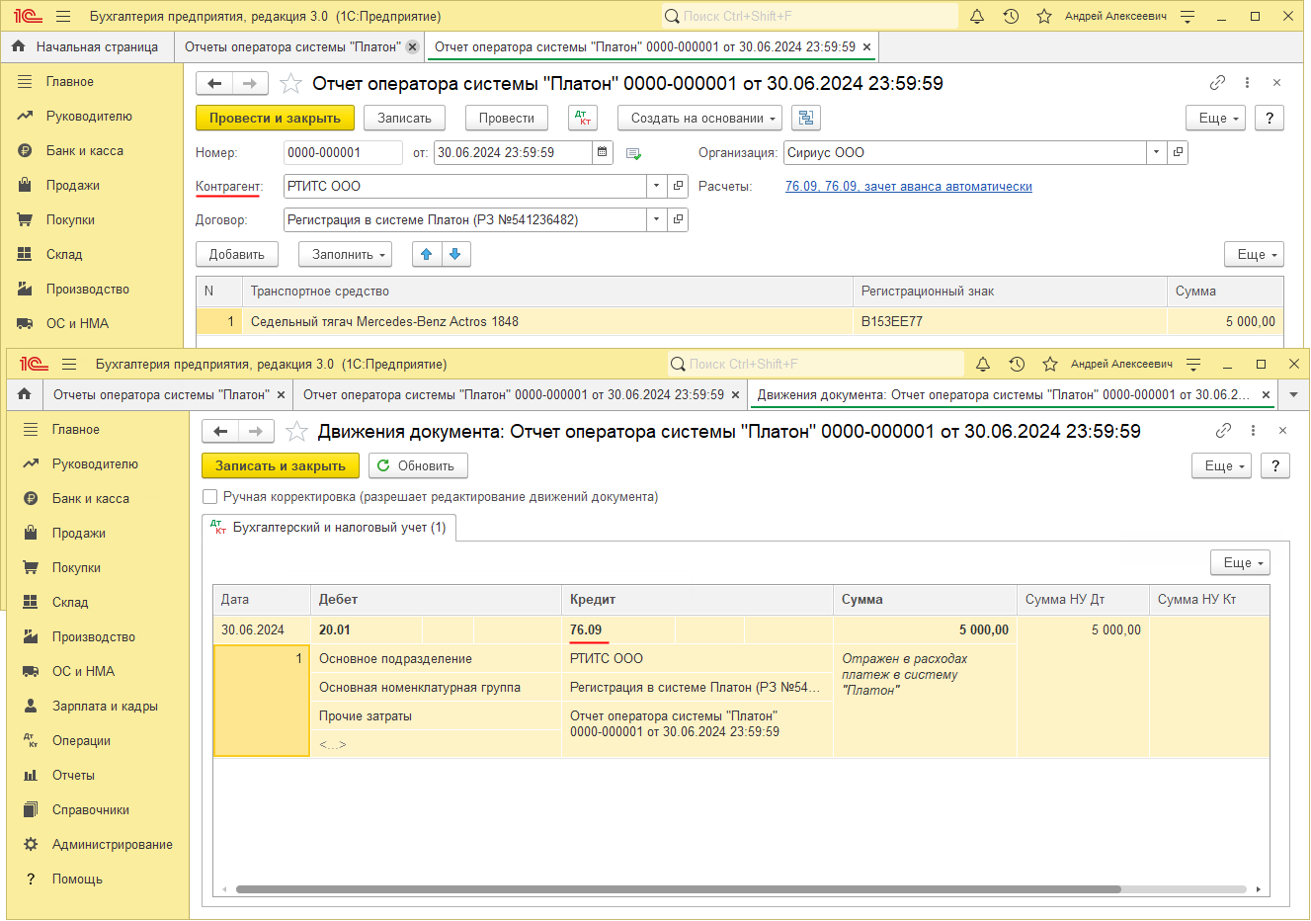1311x921 pixels.
Task: Star the Движения документа form as favorite
Action: tap(296, 431)
